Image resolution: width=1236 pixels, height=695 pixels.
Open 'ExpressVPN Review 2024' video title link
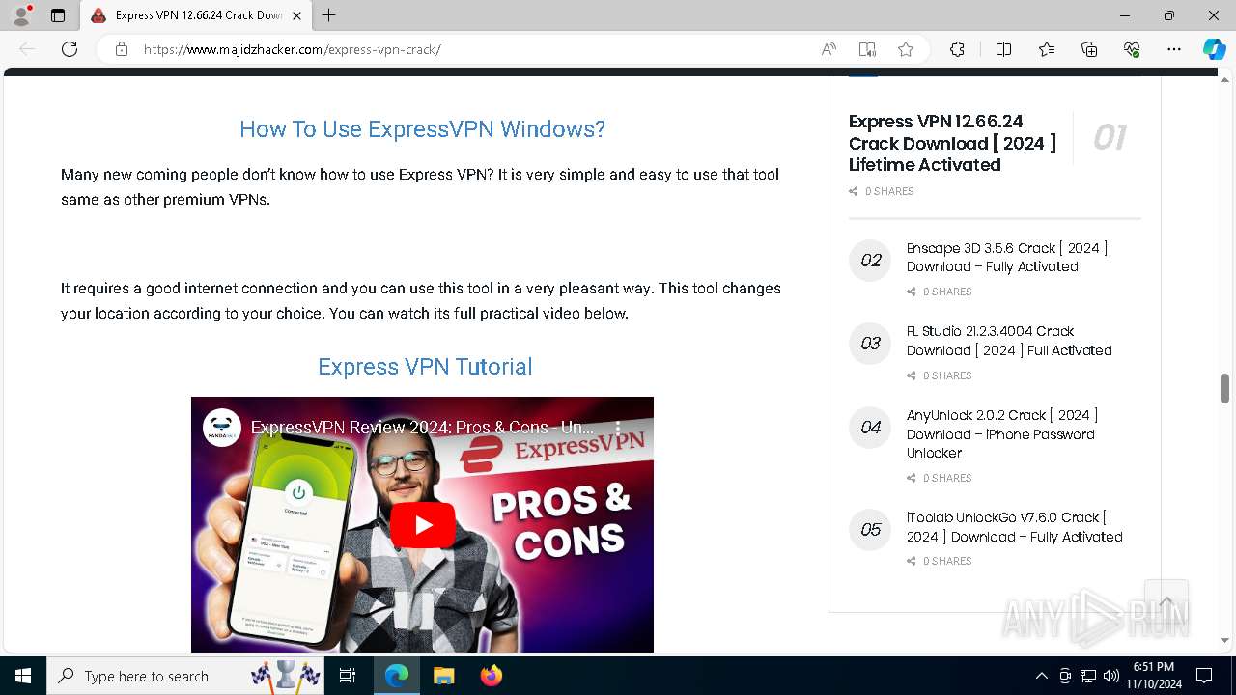click(x=423, y=427)
